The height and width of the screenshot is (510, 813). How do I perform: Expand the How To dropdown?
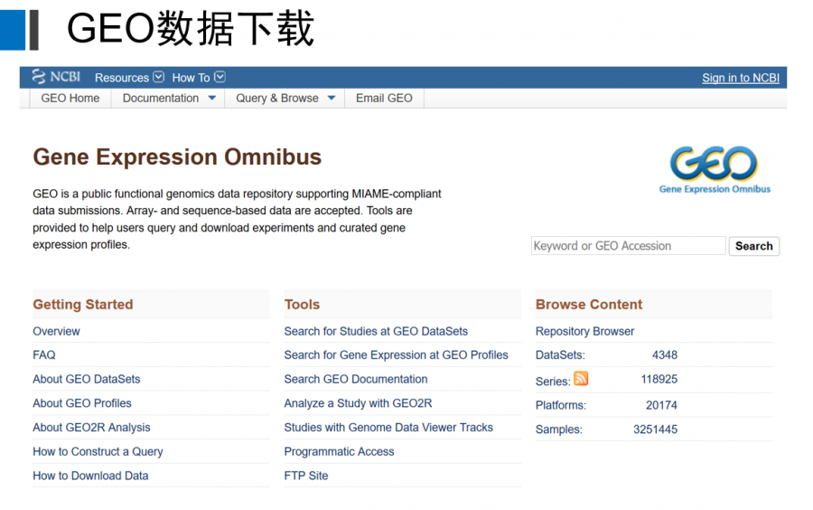198,78
